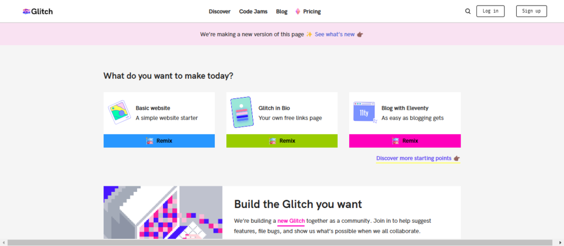564x246 pixels.
Task: Click the Glitch in Bio title
Action: pos(274,108)
